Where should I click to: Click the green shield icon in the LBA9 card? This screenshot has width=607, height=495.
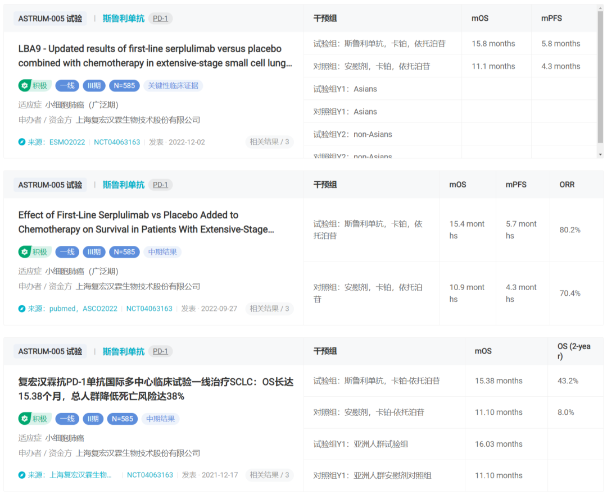[24, 86]
